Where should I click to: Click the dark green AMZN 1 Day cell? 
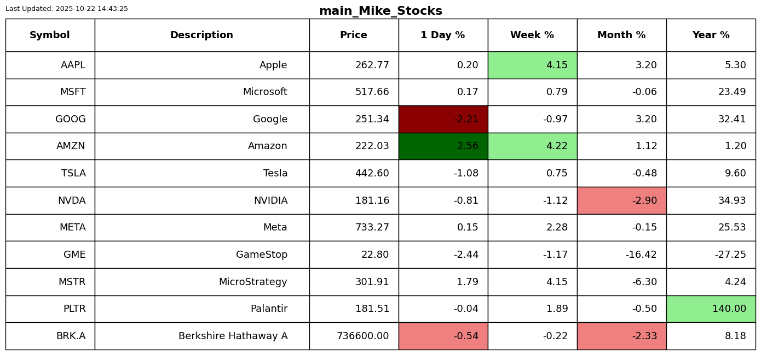[443, 146]
